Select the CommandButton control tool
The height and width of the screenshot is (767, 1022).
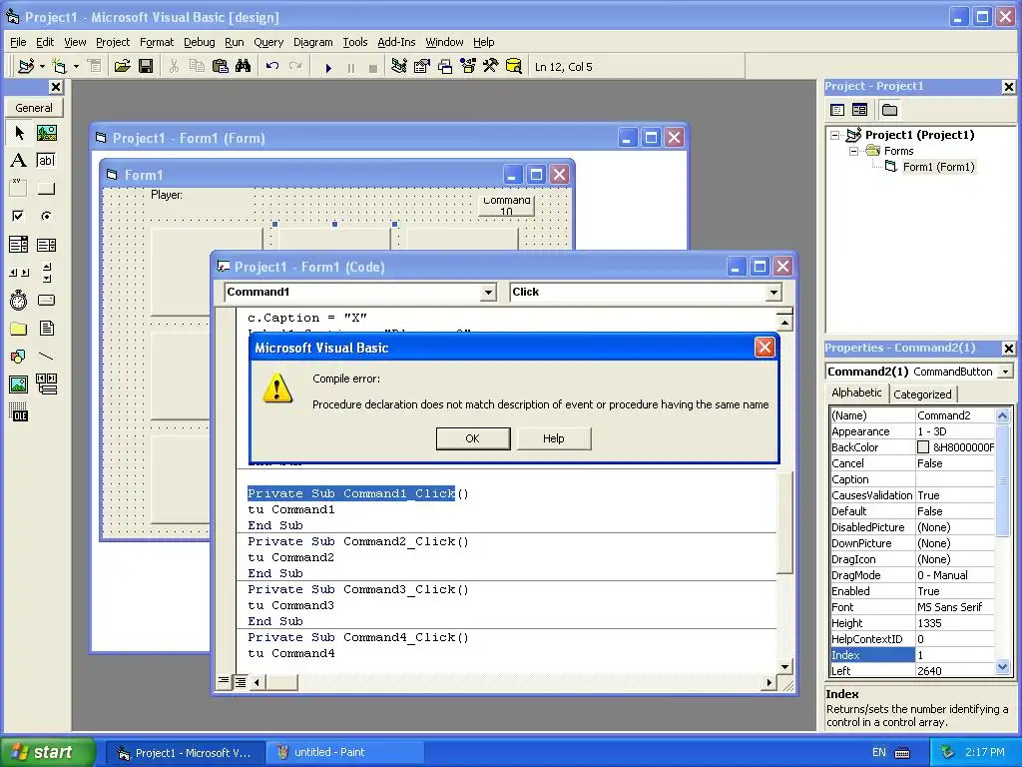point(46,189)
